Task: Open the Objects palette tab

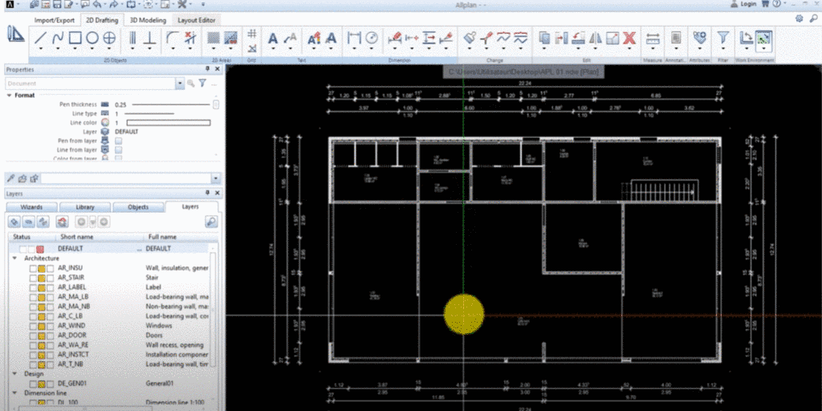Action: pos(138,207)
